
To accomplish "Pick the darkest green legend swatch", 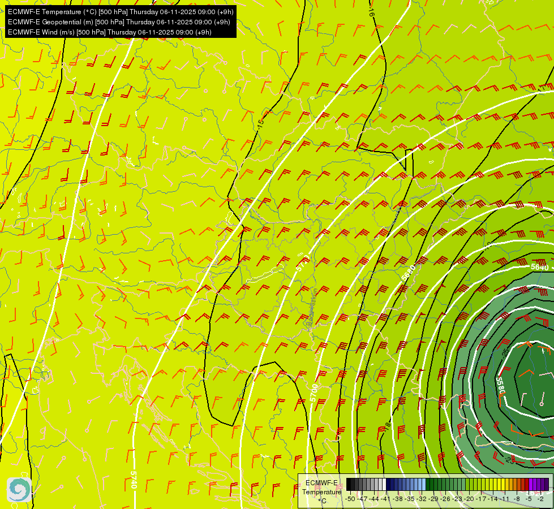I will click(x=428, y=484).
